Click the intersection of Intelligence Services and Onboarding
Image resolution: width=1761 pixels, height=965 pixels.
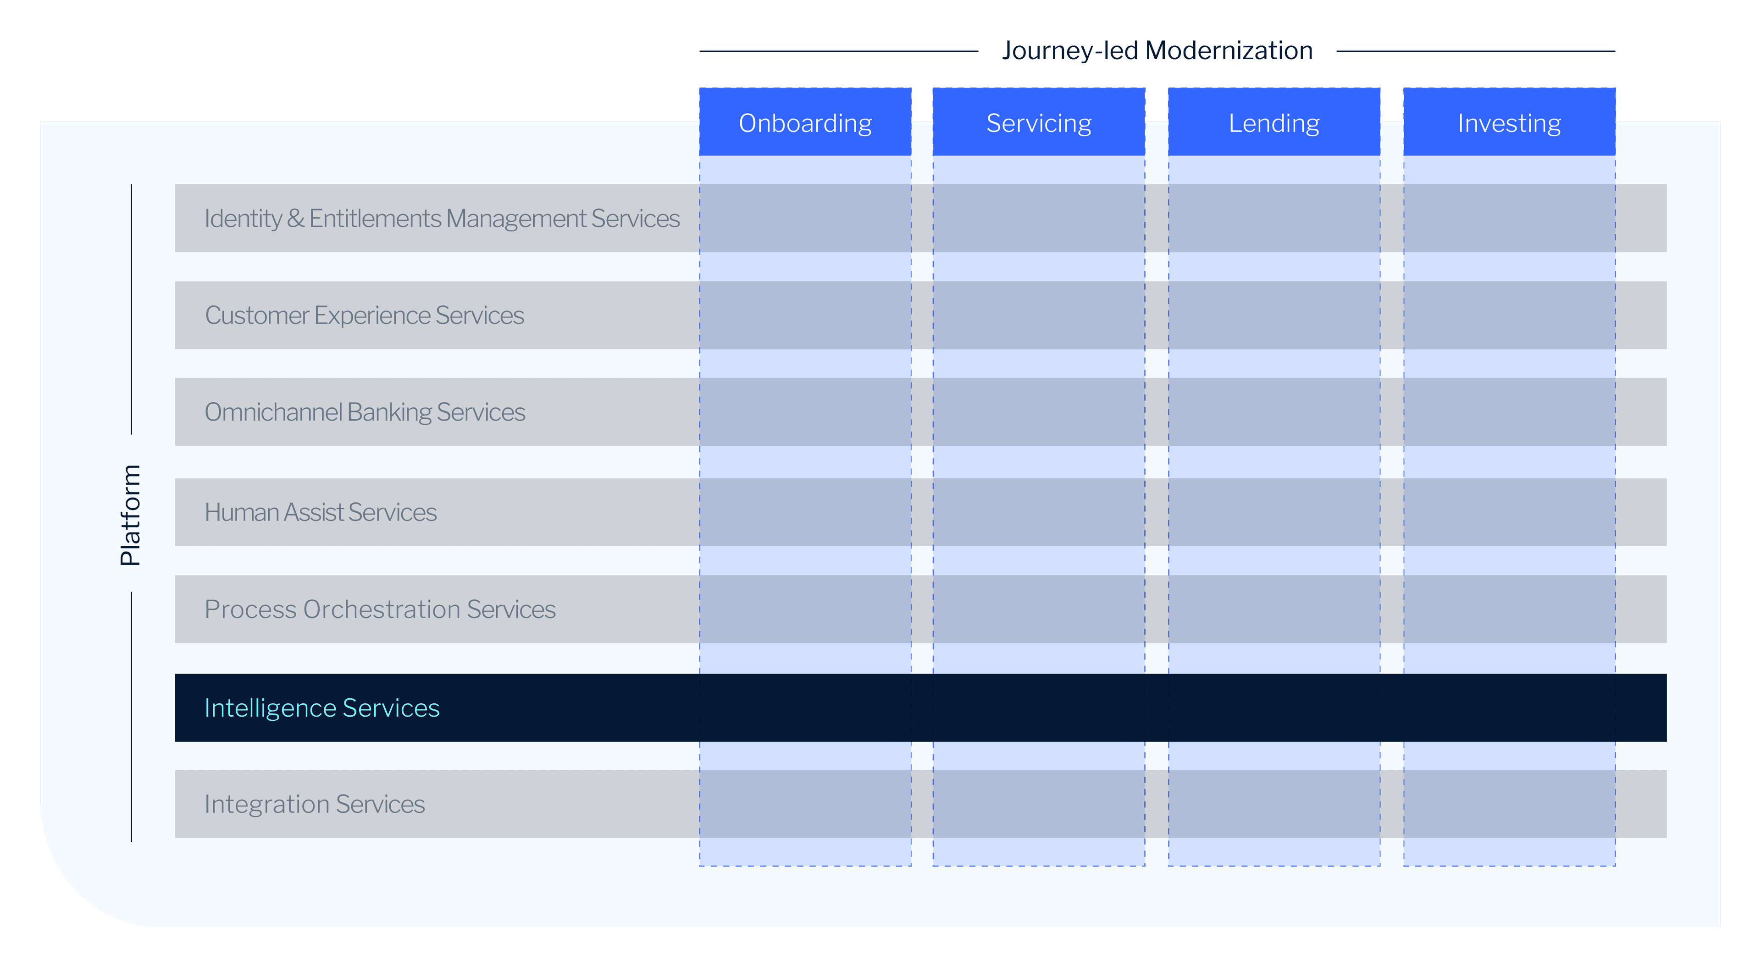click(805, 707)
